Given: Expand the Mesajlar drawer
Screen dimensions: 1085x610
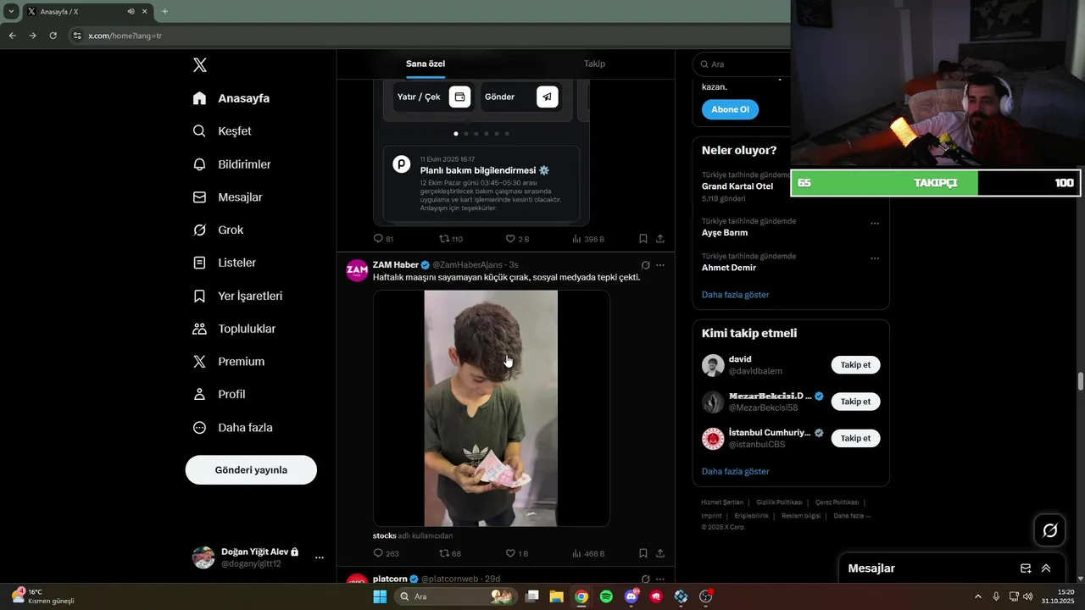Looking at the screenshot, I should click(1046, 568).
